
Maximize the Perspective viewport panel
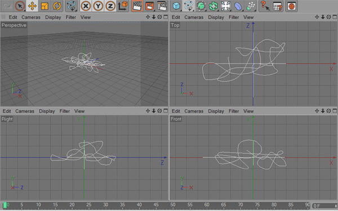(166, 17)
